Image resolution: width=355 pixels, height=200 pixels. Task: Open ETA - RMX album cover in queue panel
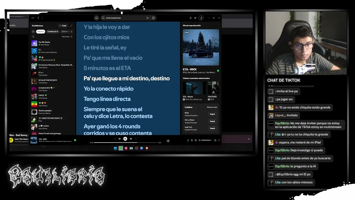pyautogui.click(x=201, y=47)
